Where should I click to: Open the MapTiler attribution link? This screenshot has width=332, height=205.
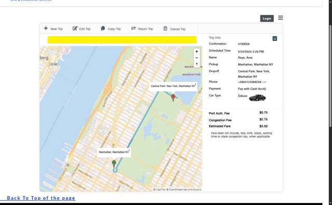tap(159, 189)
